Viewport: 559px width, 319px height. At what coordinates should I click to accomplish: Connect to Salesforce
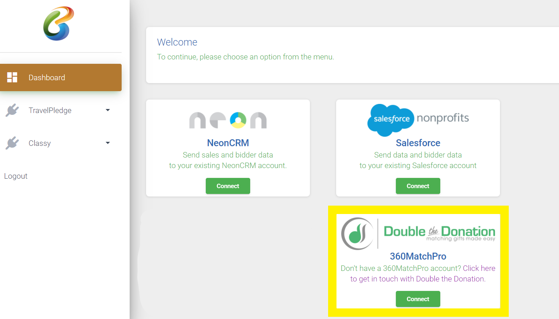pyautogui.click(x=418, y=186)
